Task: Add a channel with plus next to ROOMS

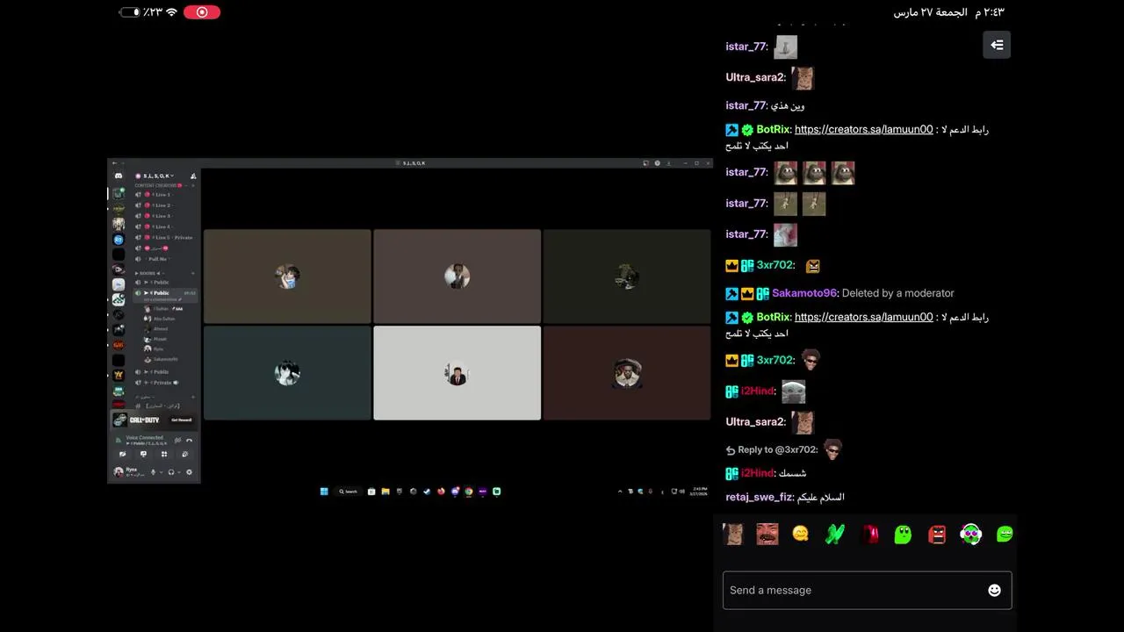Action: [x=193, y=273]
